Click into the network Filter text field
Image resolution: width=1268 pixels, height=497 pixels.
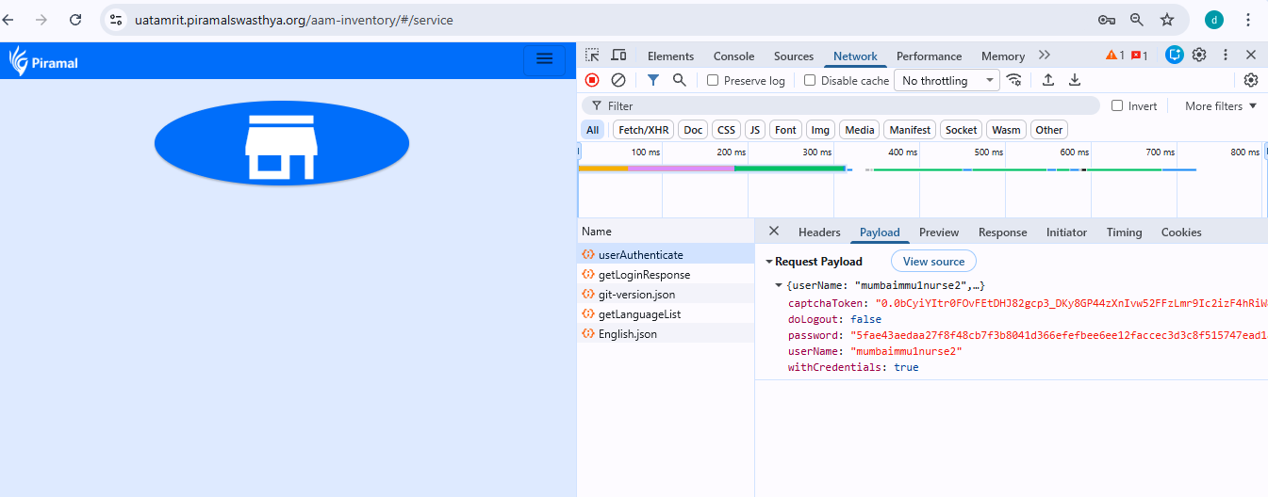[848, 106]
